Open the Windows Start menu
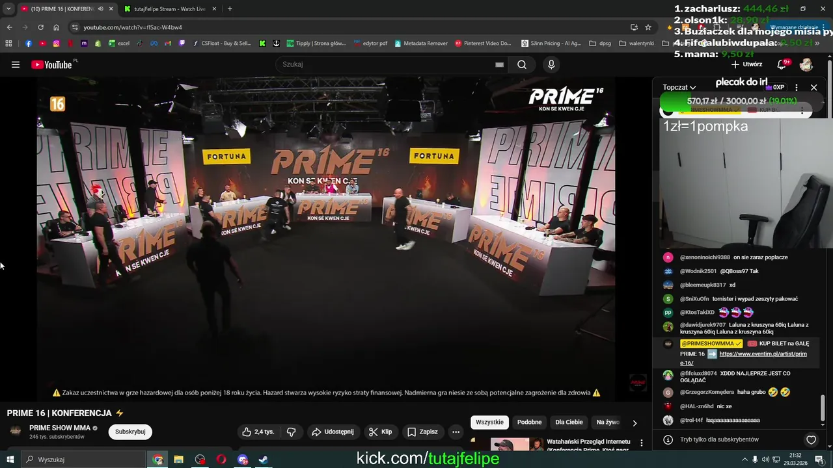The width and height of the screenshot is (833, 468). [10, 460]
